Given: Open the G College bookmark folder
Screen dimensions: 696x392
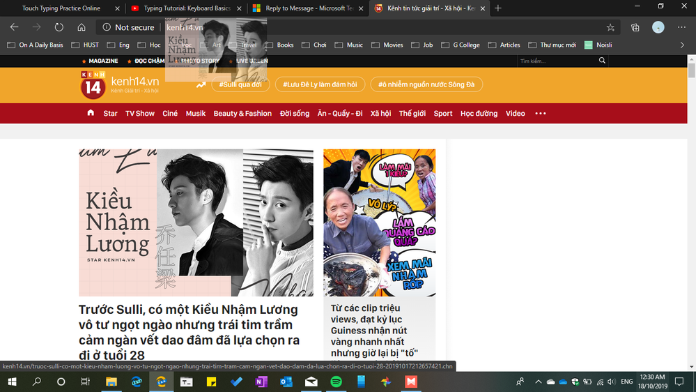Looking at the screenshot, I should tap(461, 45).
